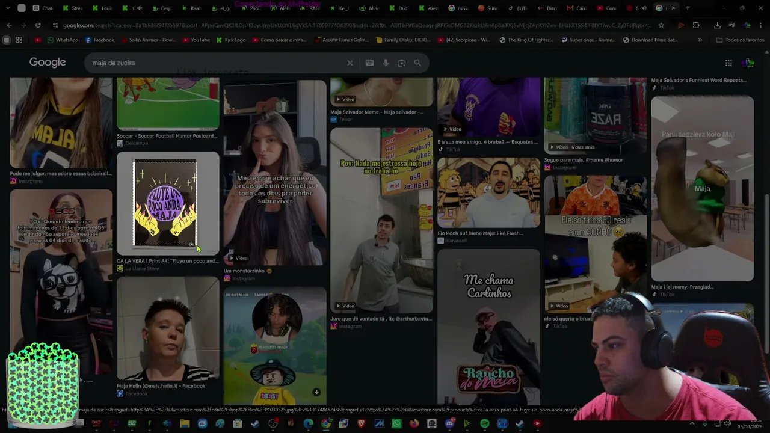
Task: Open the Google apps grid
Action: tap(728, 63)
